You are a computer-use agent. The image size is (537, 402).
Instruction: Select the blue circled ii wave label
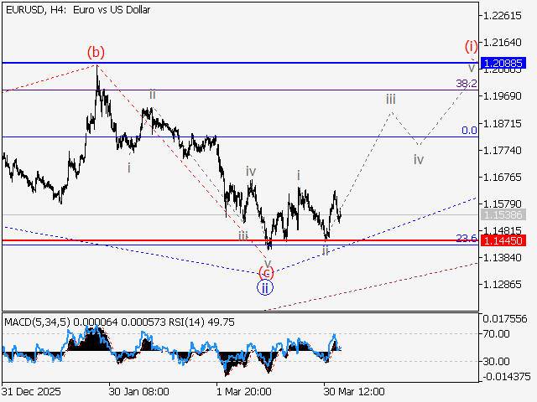pos(264,288)
